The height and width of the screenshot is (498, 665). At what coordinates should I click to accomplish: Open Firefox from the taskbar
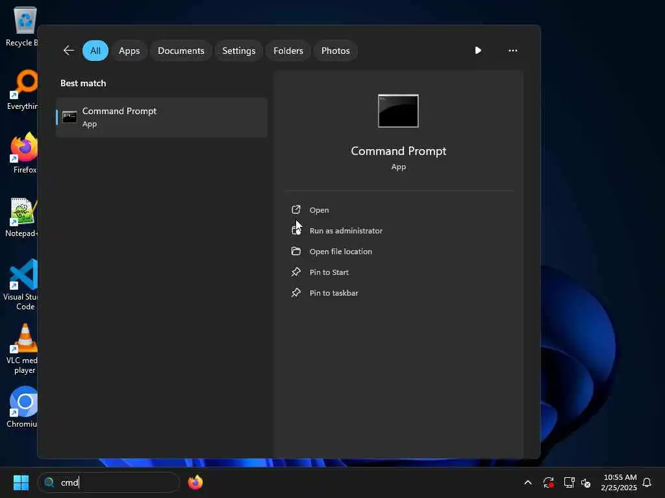click(195, 482)
